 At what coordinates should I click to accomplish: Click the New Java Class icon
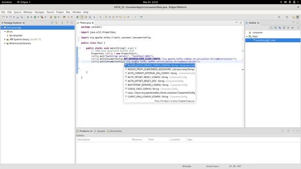(55, 17)
